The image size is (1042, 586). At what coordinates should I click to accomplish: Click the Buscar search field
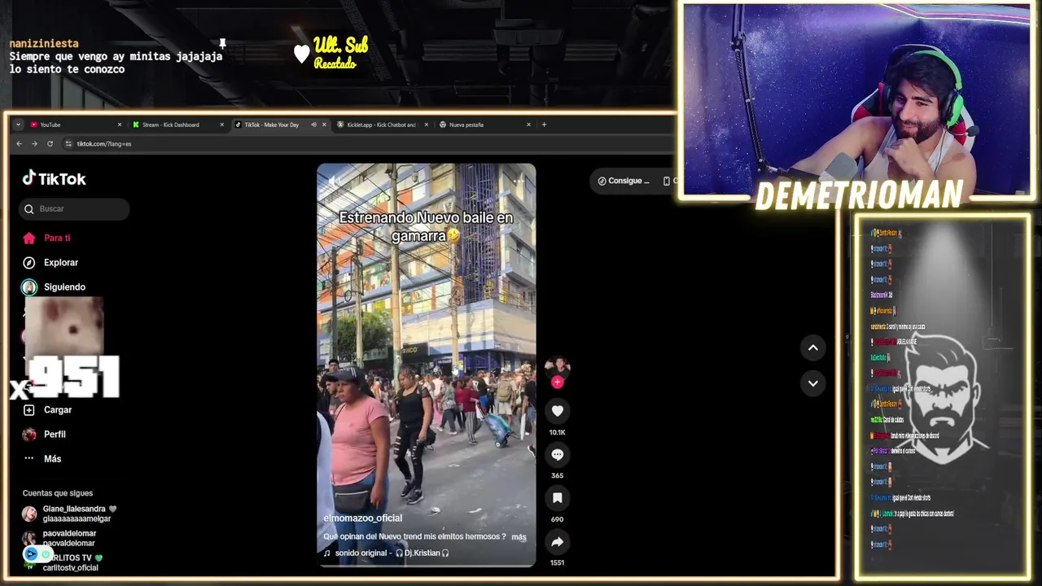point(74,208)
